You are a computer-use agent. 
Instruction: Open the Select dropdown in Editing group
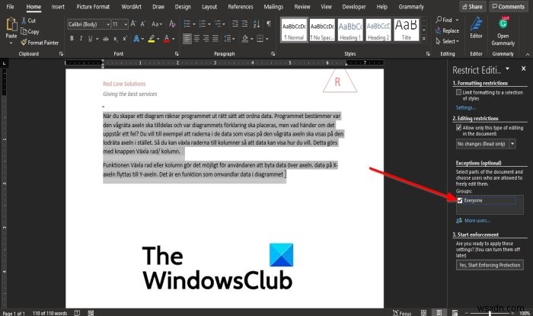(448, 41)
